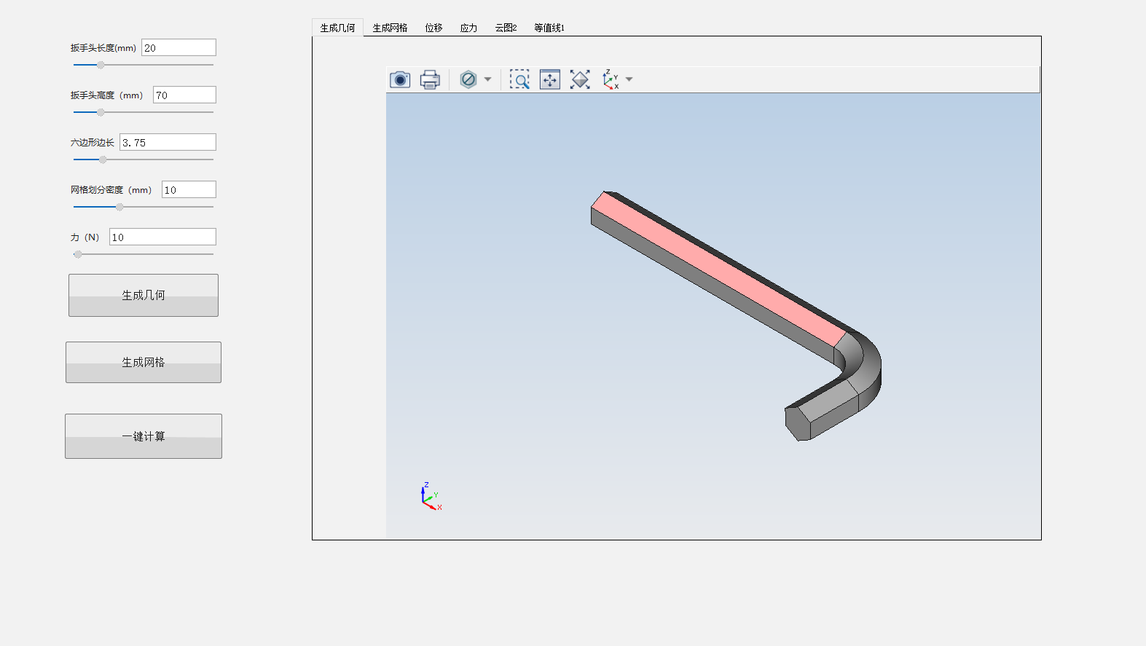1146x646 pixels.
Task: Click the hexagonal end face of the wrench
Action: click(x=797, y=423)
